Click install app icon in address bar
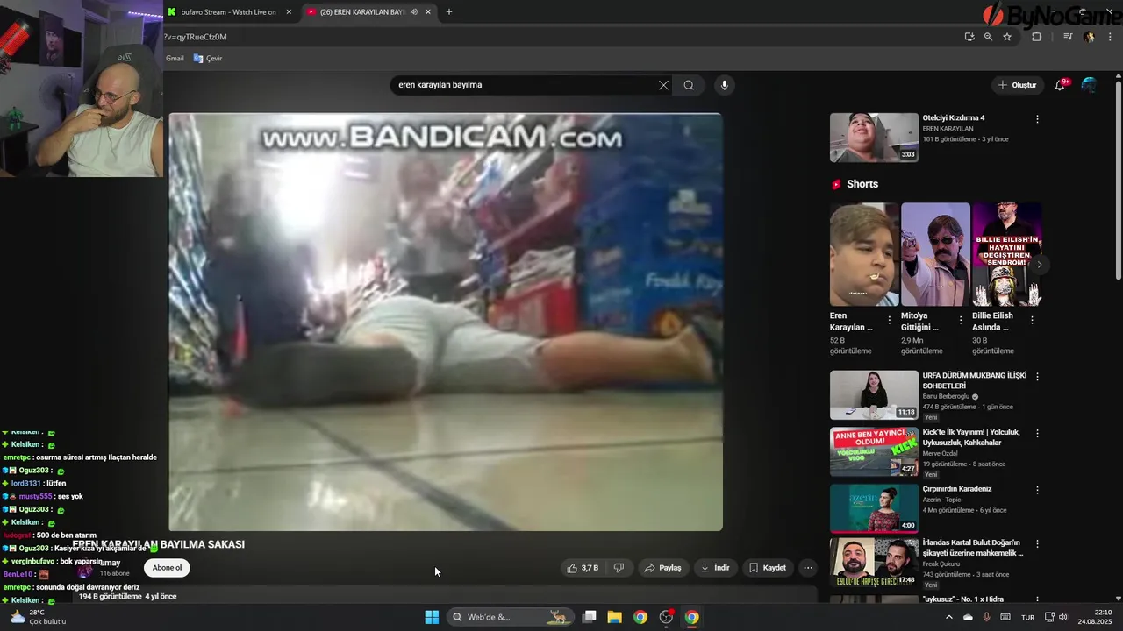1123x631 pixels. pos(969,37)
